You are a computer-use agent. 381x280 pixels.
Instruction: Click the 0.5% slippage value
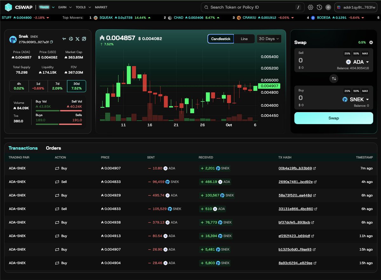362,42
